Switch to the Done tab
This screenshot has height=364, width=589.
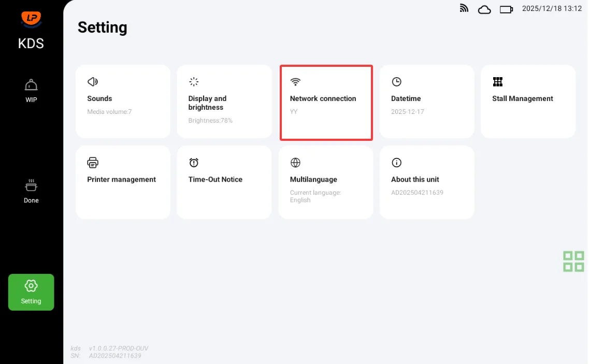coord(31,191)
